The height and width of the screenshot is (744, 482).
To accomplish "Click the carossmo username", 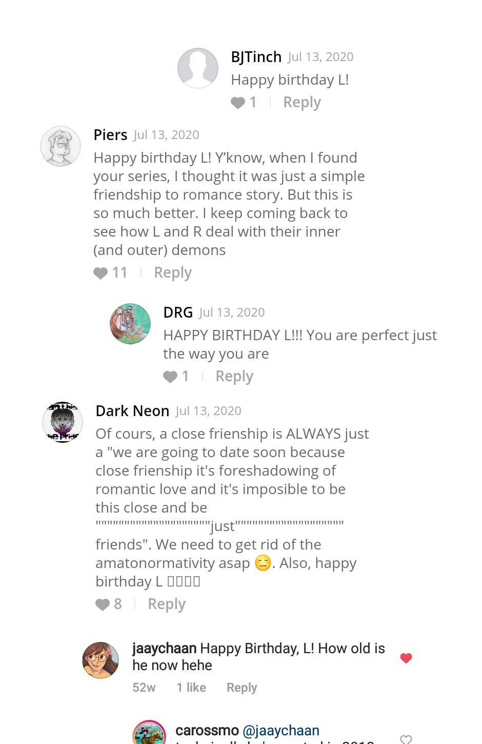I will point(207,730).
